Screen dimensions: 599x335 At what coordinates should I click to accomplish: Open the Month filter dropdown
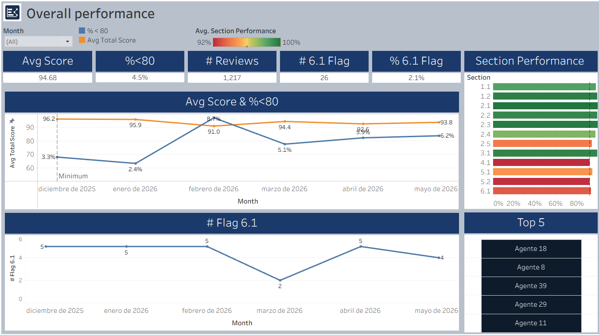click(38, 42)
